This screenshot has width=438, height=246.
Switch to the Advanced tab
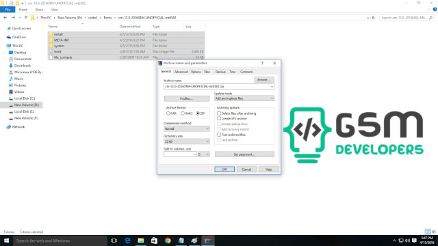coord(181,72)
